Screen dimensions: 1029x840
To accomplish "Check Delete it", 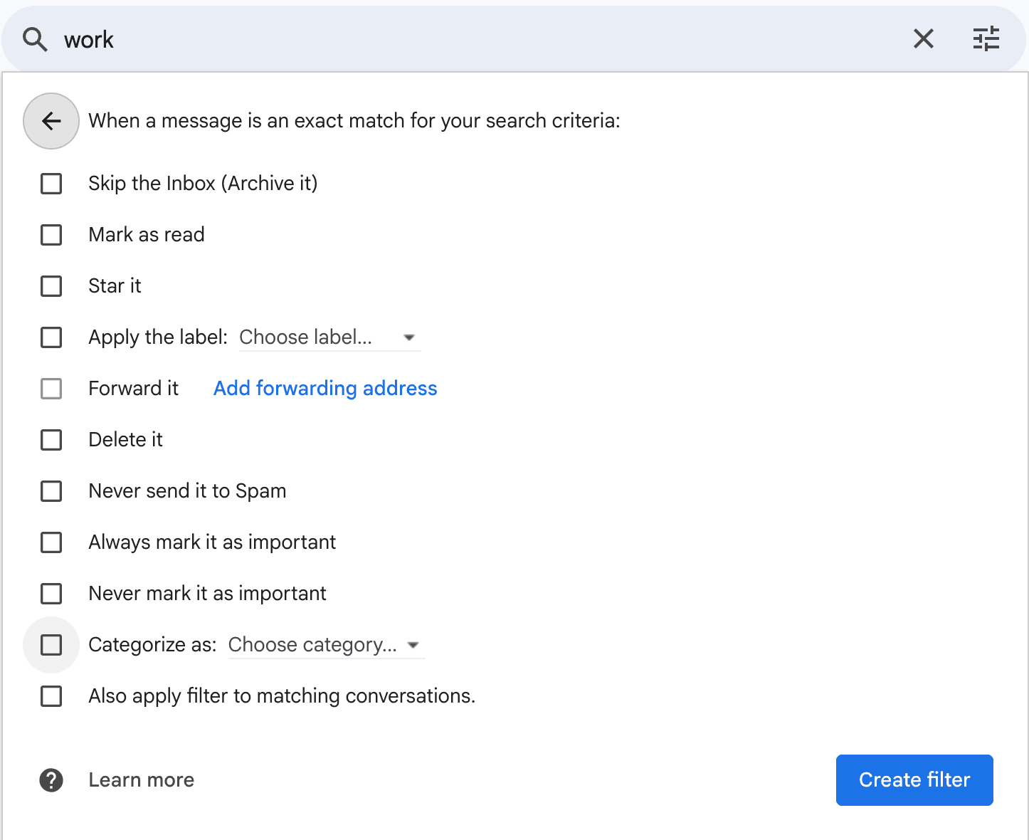I will point(51,440).
